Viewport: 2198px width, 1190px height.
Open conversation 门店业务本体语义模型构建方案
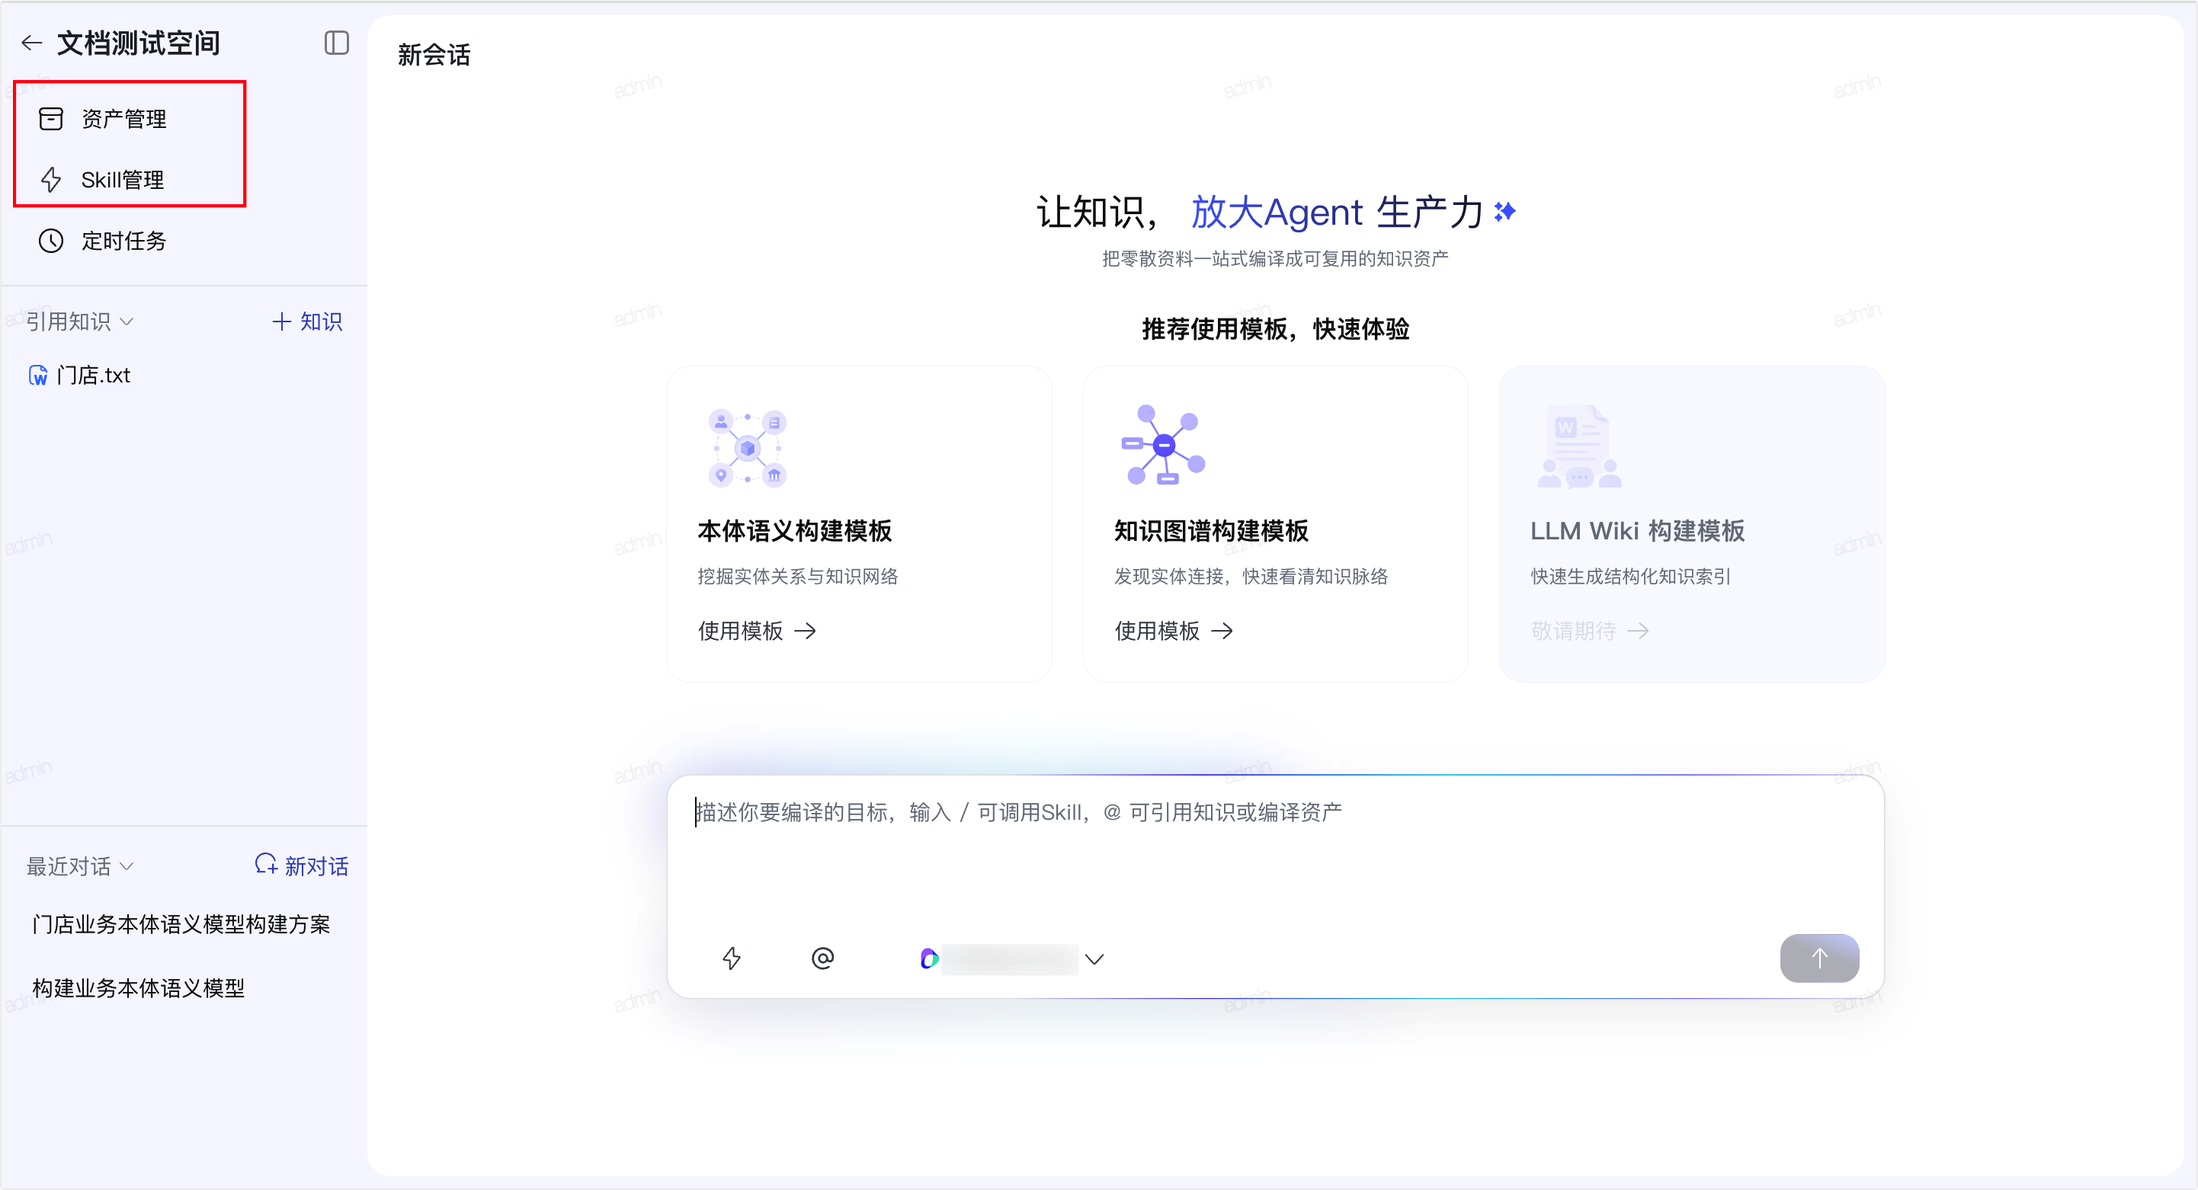pos(181,925)
